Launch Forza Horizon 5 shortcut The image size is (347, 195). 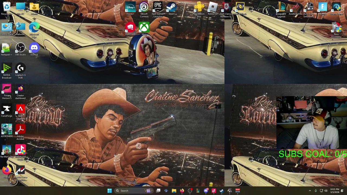tap(7, 92)
